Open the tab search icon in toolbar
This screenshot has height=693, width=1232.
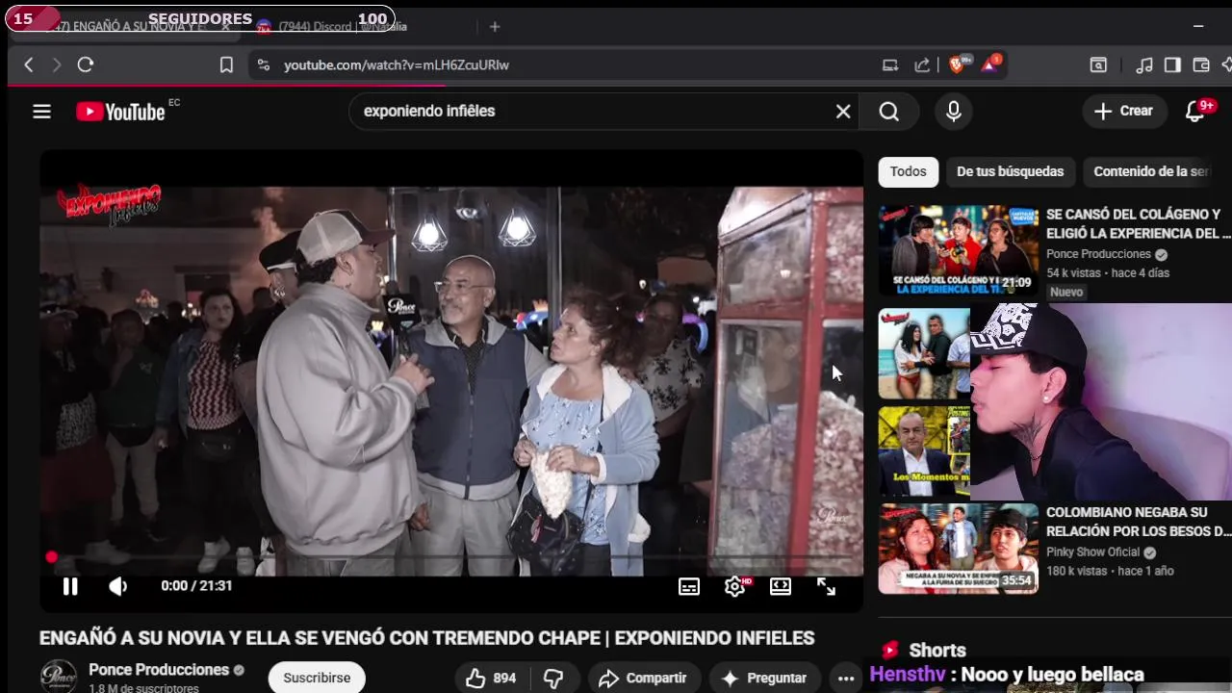coord(1098,64)
